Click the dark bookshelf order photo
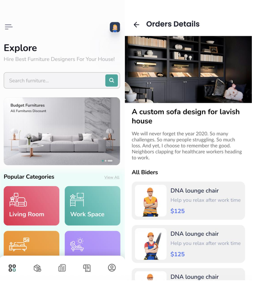 pyautogui.click(x=188, y=69)
